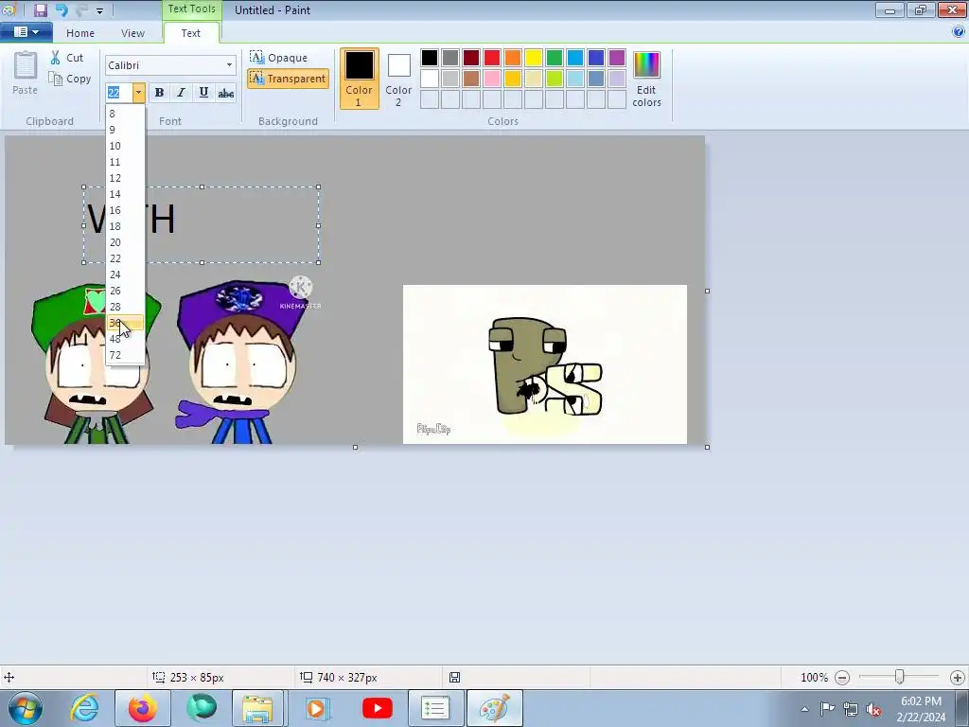Choose font size 10 from list

click(x=126, y=146)
